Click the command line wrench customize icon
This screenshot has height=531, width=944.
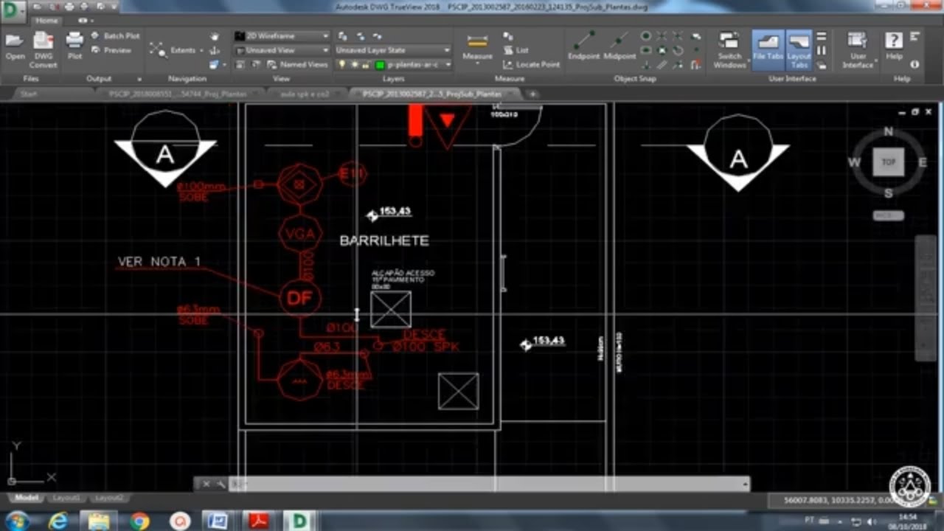[x=220, y=484]
